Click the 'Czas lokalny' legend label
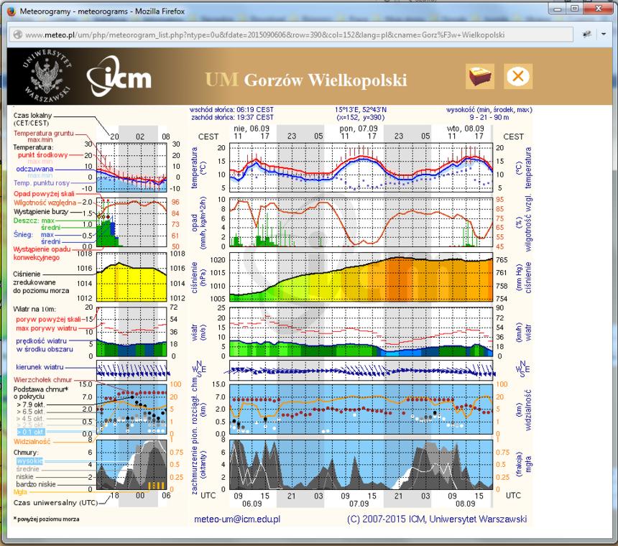The width and height of the screenshot is (618, 546). click(x=33, y=116)
